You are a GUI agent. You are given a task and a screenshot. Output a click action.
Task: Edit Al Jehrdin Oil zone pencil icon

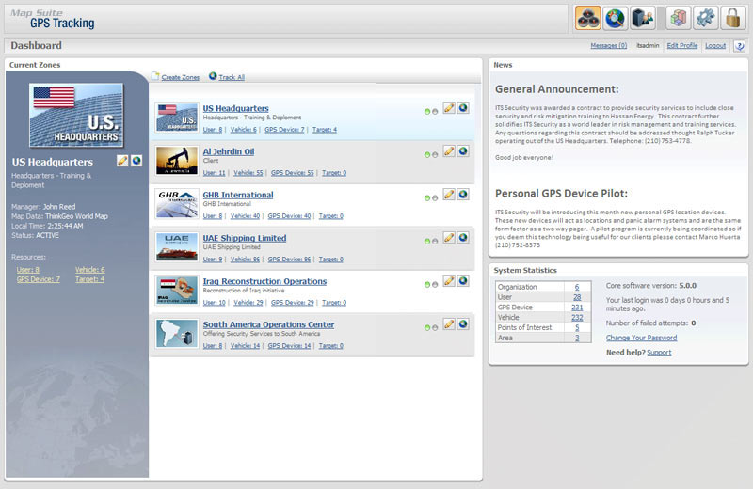tap(449, 151)
